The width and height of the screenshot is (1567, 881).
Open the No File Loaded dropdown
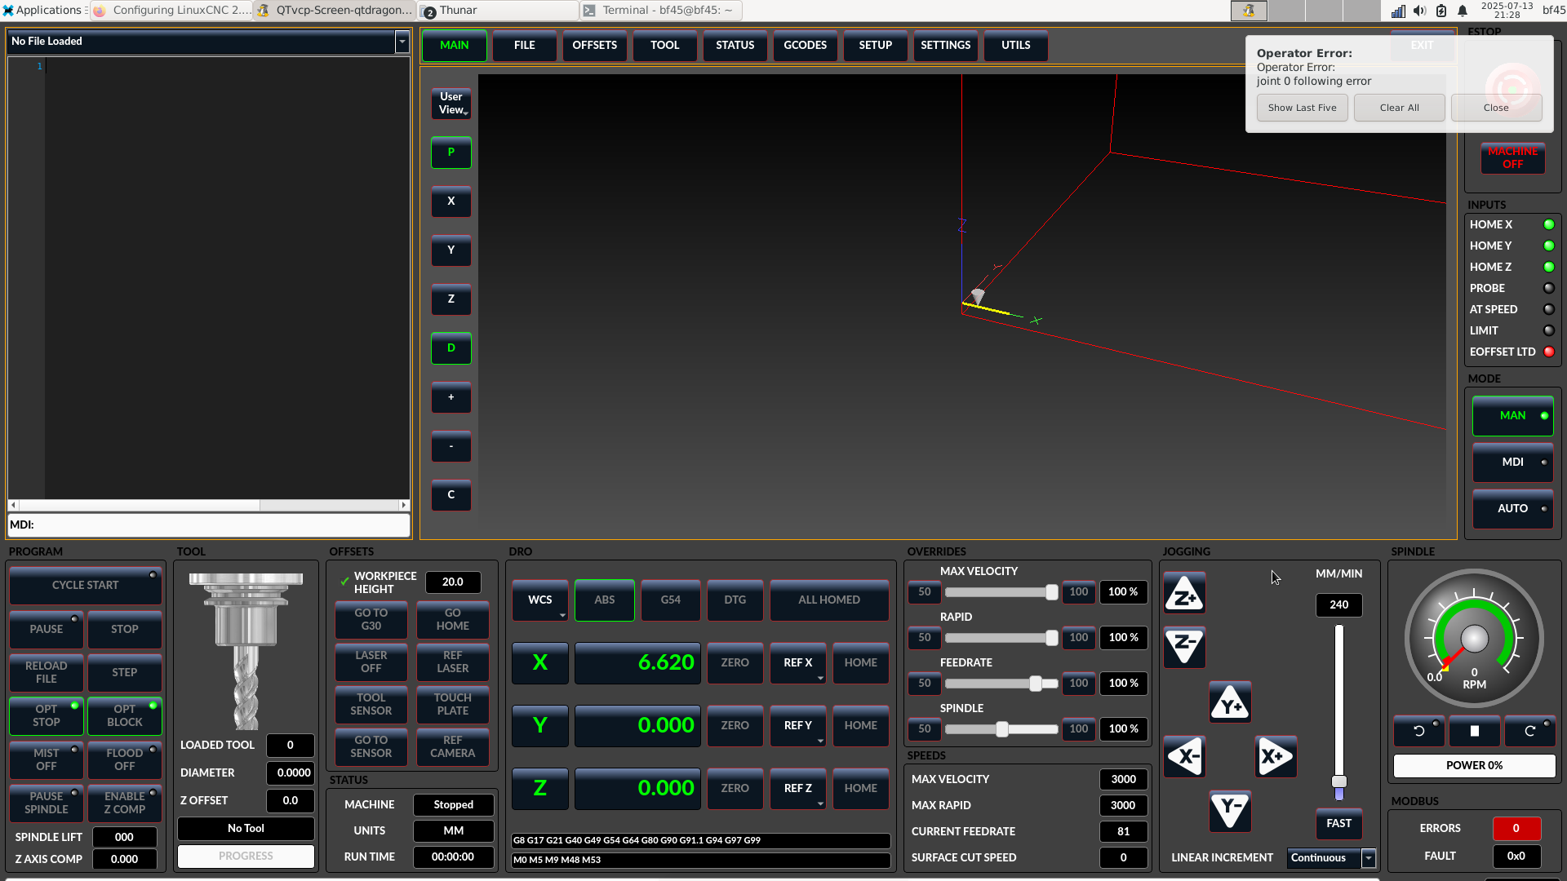click(402, 42)
